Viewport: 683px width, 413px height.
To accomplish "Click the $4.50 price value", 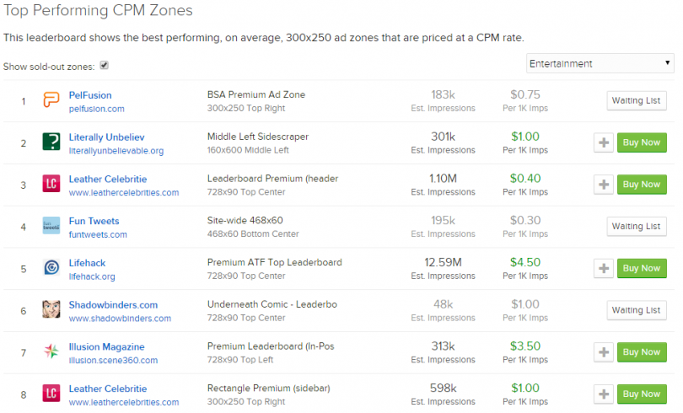I will (x=525, y=262).
